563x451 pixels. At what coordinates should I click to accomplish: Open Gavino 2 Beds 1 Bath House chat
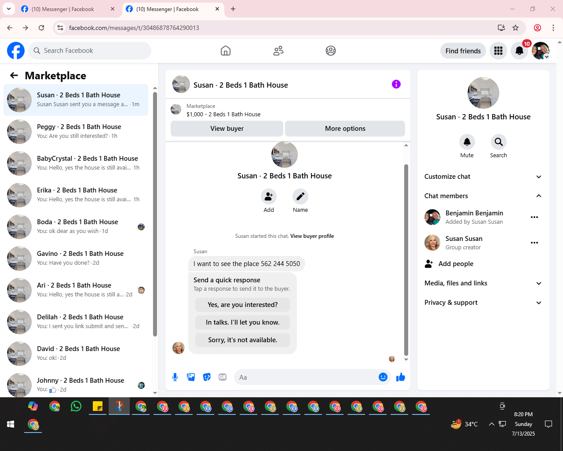76,259
